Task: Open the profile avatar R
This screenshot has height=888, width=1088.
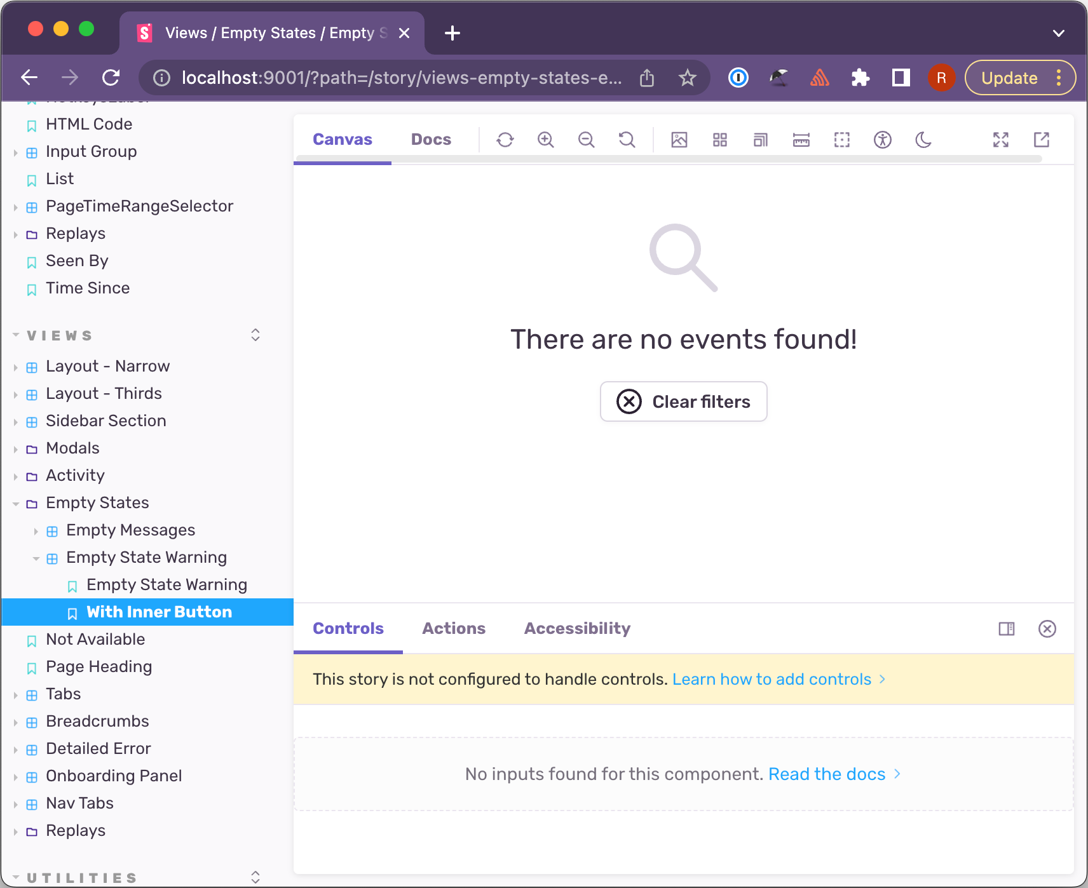Action: pos(942,77)
